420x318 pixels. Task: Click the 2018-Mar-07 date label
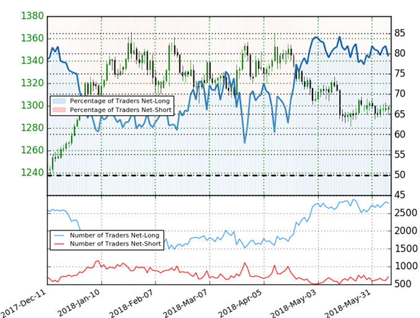(x=185, y=303)
